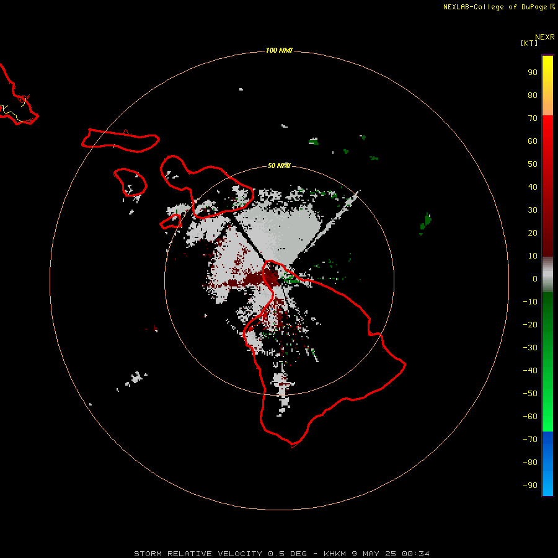Click the -80 value on velocity scale

[530, 463]
